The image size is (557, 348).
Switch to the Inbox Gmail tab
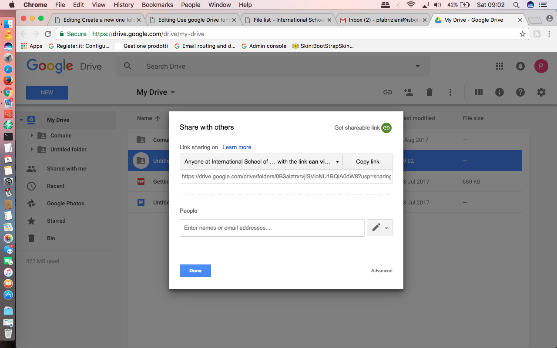(x=383, y=20)
